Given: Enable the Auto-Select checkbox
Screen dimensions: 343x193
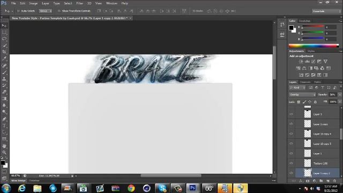Looking at the screenshot, I should (x=18, y=11).
